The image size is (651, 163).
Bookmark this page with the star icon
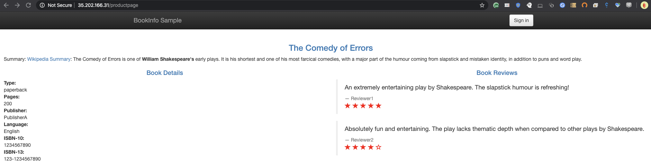(482, 5)
